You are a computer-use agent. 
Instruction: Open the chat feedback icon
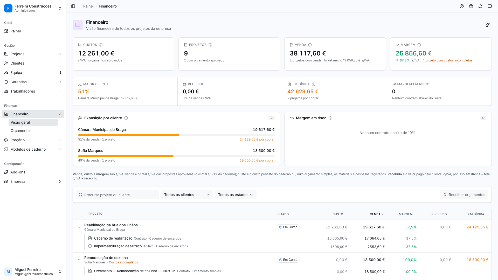(490, 6)
